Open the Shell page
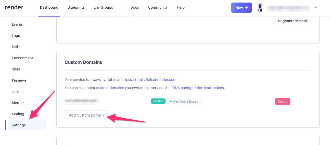Screen dimensions: 330x145 point(16,69)
